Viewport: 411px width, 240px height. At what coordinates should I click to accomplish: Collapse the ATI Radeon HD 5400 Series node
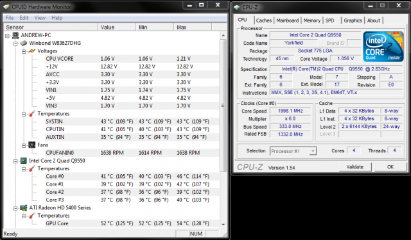(15, 208)
